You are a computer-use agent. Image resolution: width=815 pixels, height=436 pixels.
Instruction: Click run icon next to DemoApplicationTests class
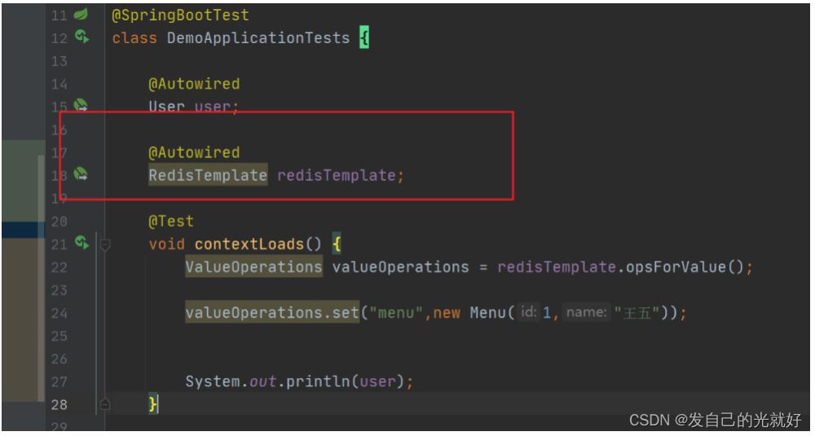coord(81,37)
